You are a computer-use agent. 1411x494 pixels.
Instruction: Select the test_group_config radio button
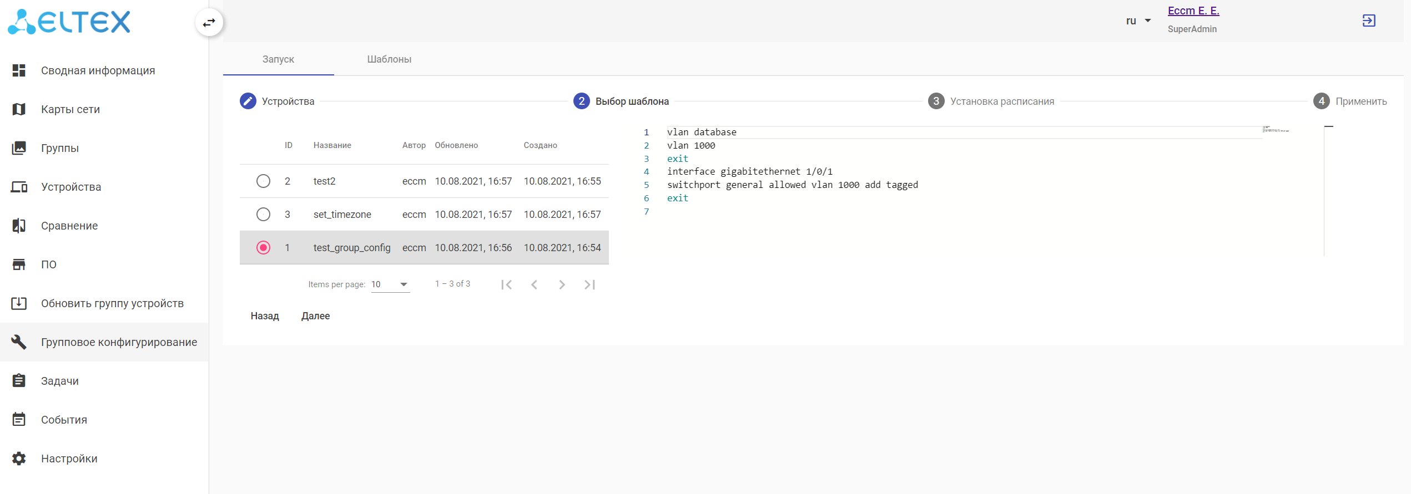(x=263, y=248)
